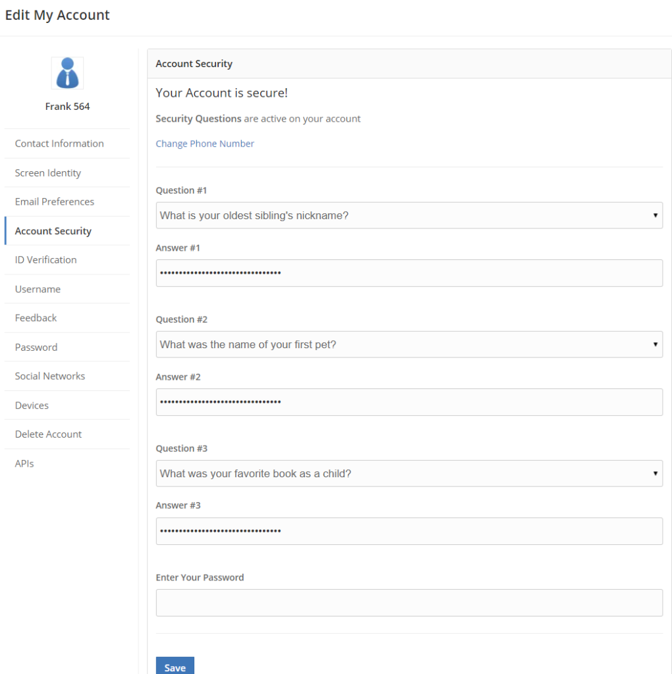Open the Username settings
Screen dimensions: 672x674
38,289
